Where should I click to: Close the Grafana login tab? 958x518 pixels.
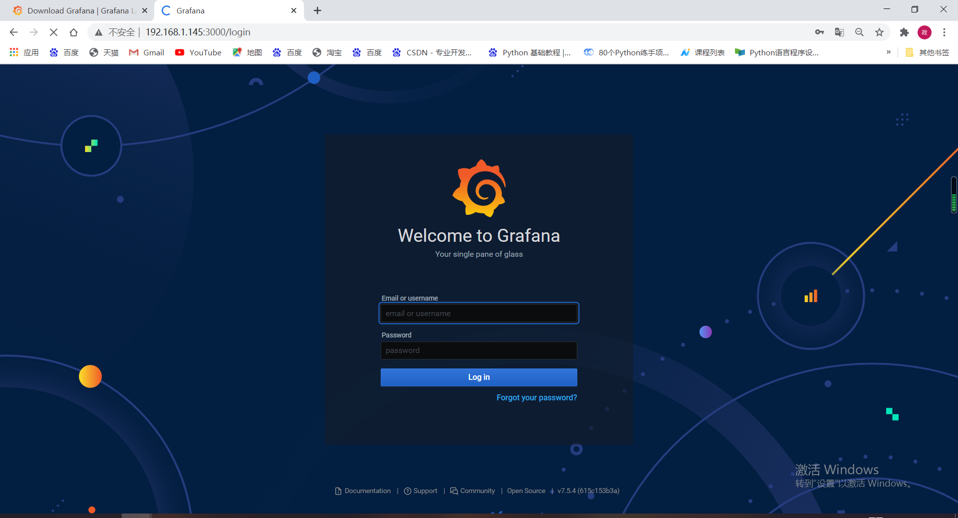coord(293,10)
